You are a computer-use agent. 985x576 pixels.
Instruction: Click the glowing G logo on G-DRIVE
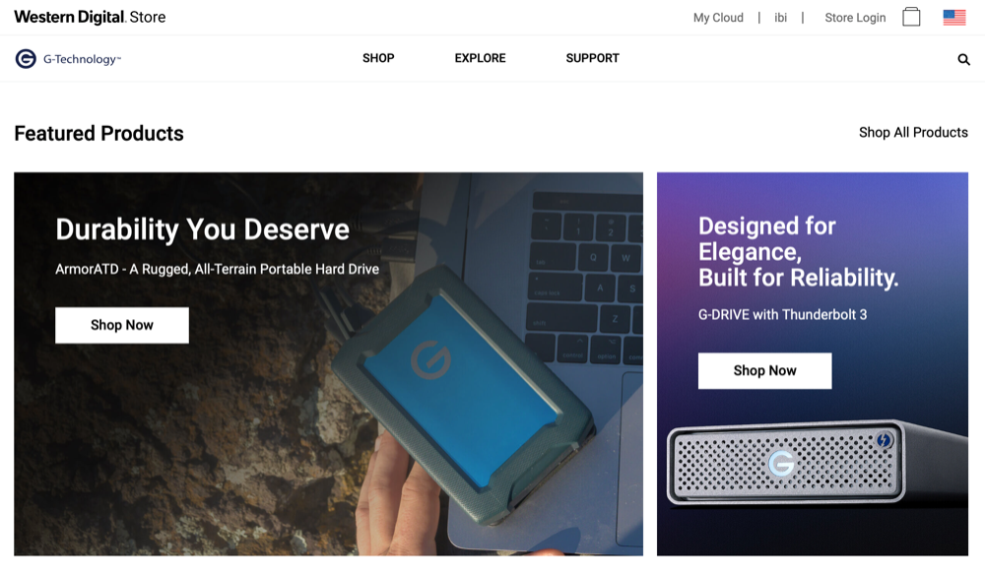click(x=781, y=464)
